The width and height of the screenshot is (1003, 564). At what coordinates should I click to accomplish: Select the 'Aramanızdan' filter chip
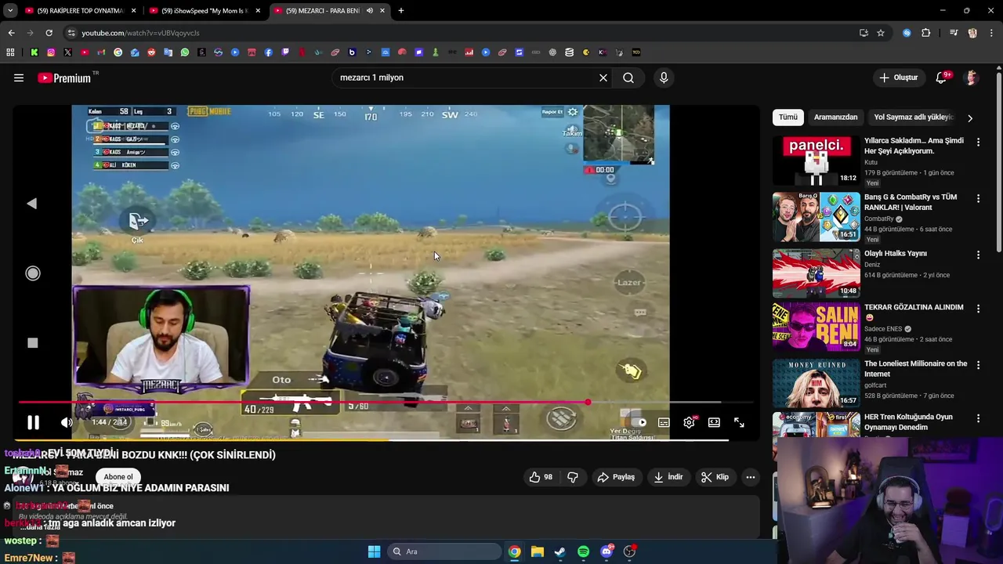[x=835, y=117]
